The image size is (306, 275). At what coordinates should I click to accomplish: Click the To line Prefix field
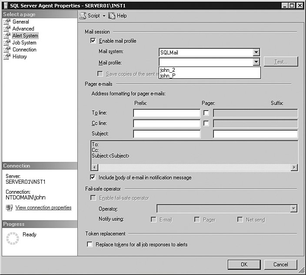click(166, 113)
